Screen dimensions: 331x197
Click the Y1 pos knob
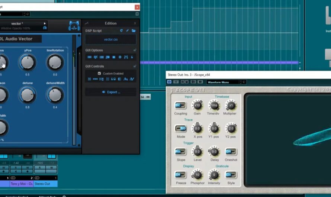coord(214,129)
